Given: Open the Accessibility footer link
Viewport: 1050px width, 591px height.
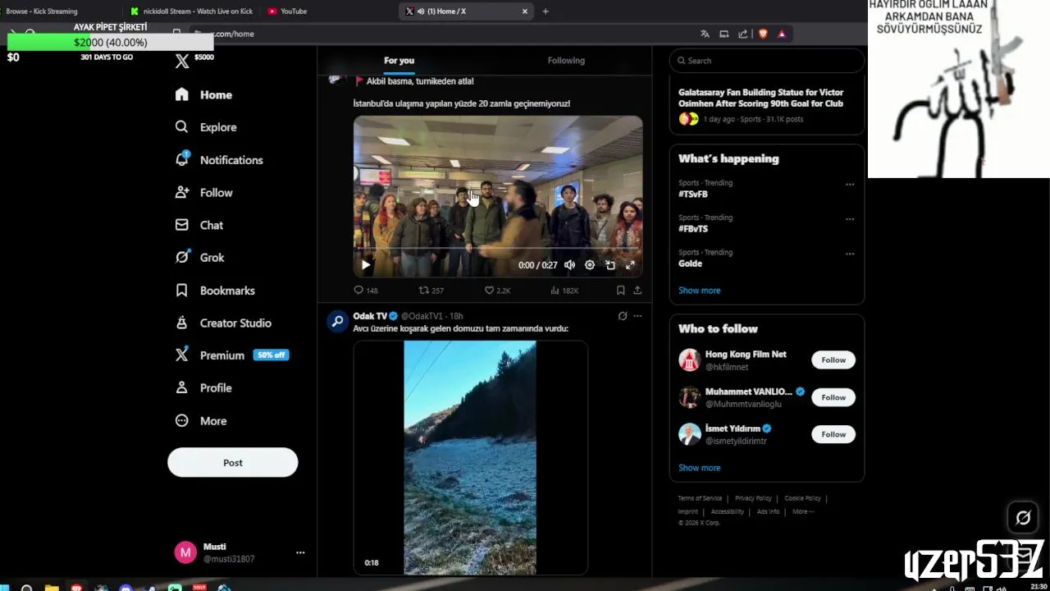Looking at the screenshot, I should 727,511.
